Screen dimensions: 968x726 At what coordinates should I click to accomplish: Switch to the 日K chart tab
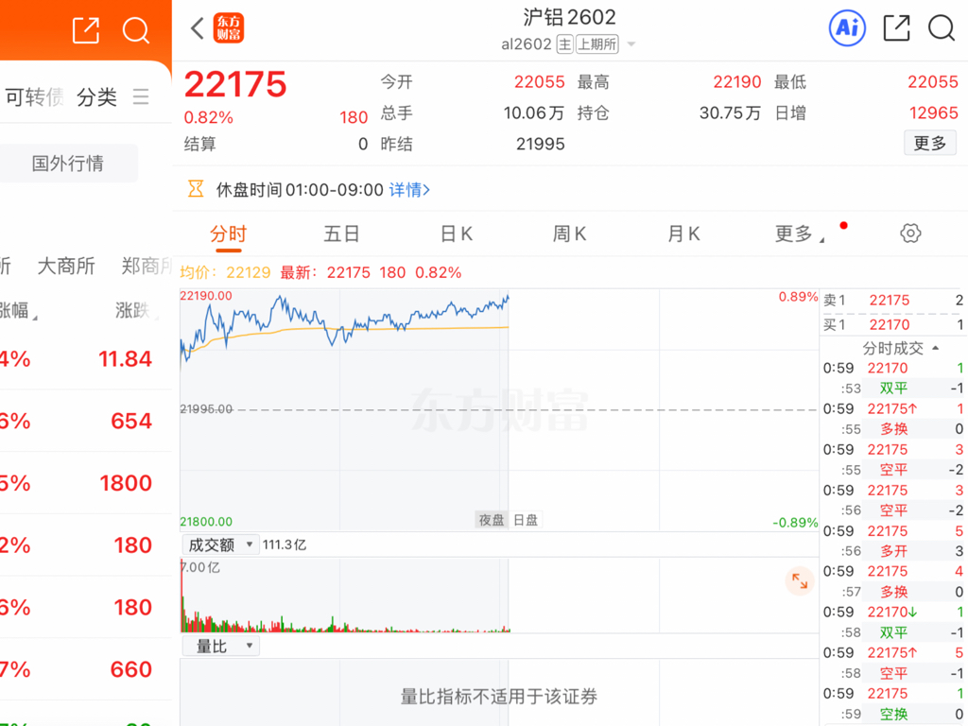(457, 234)
